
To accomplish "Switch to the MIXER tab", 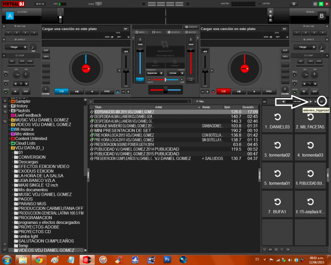I will pos(140,32).
